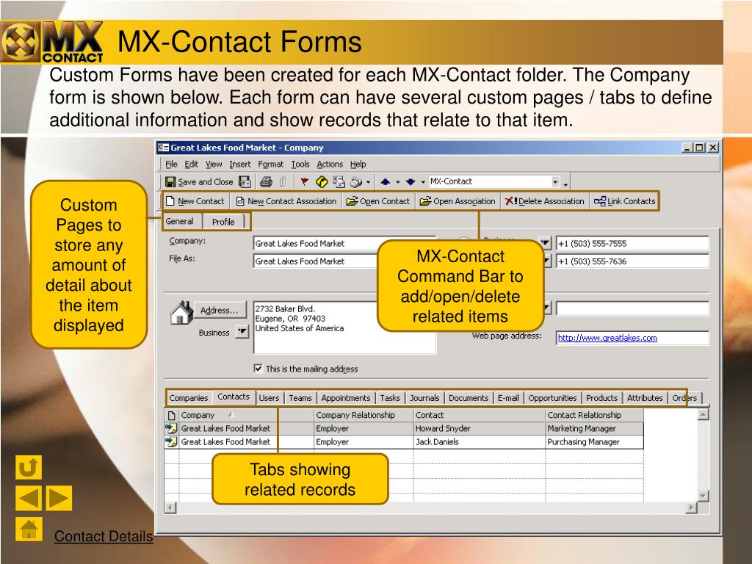Screen dimensions: 752x564
Task: Click the page icon column header
Action: click(x=171, y=416)
